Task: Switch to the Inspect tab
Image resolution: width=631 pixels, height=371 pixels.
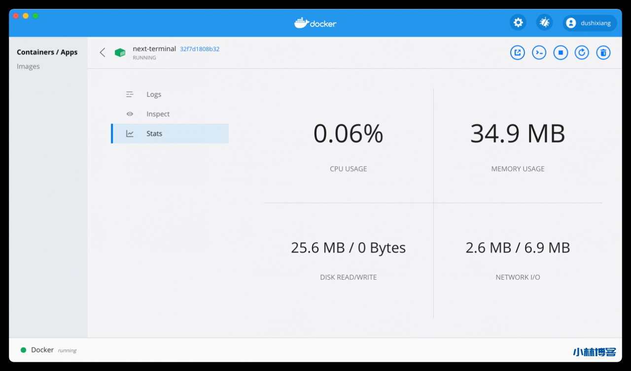Action: [x=158, y=114]
